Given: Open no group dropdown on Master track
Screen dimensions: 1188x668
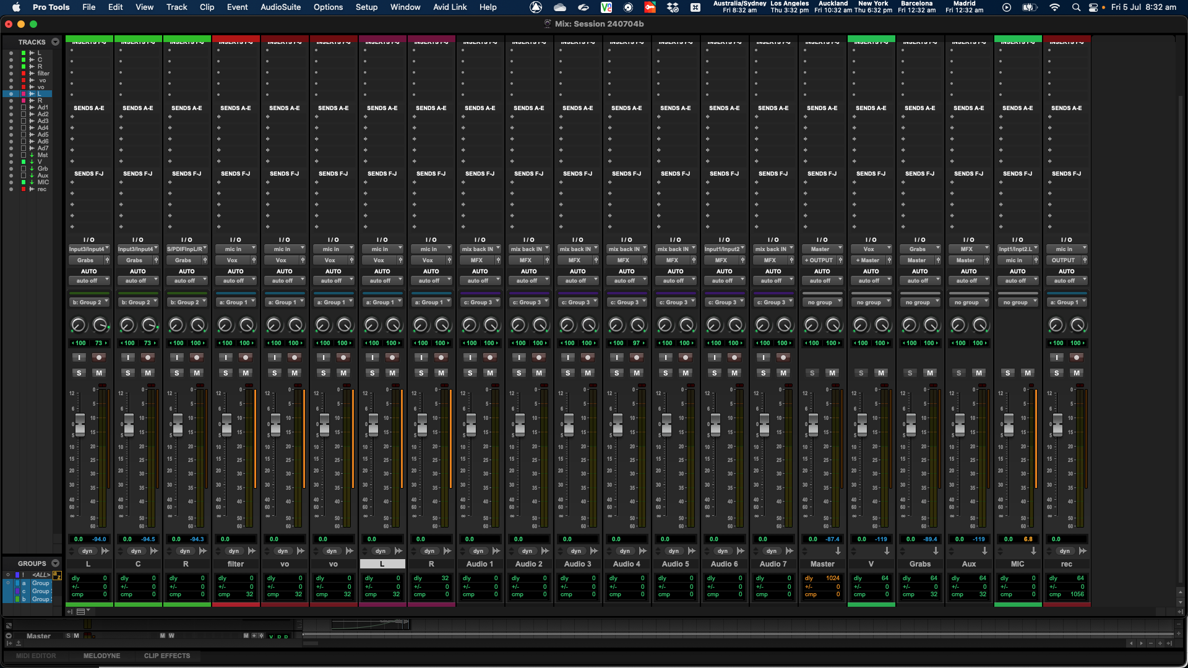Looking at the screenshot, I should tap(822, 302).
